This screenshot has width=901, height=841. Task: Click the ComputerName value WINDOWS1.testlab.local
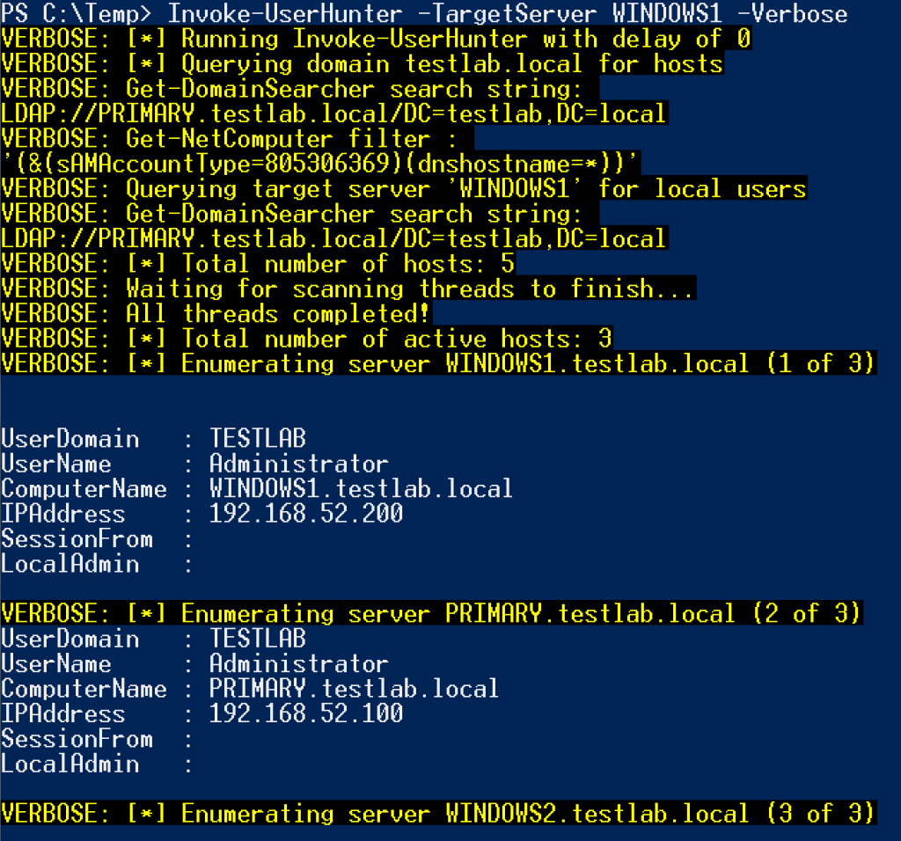click(361, 489)
